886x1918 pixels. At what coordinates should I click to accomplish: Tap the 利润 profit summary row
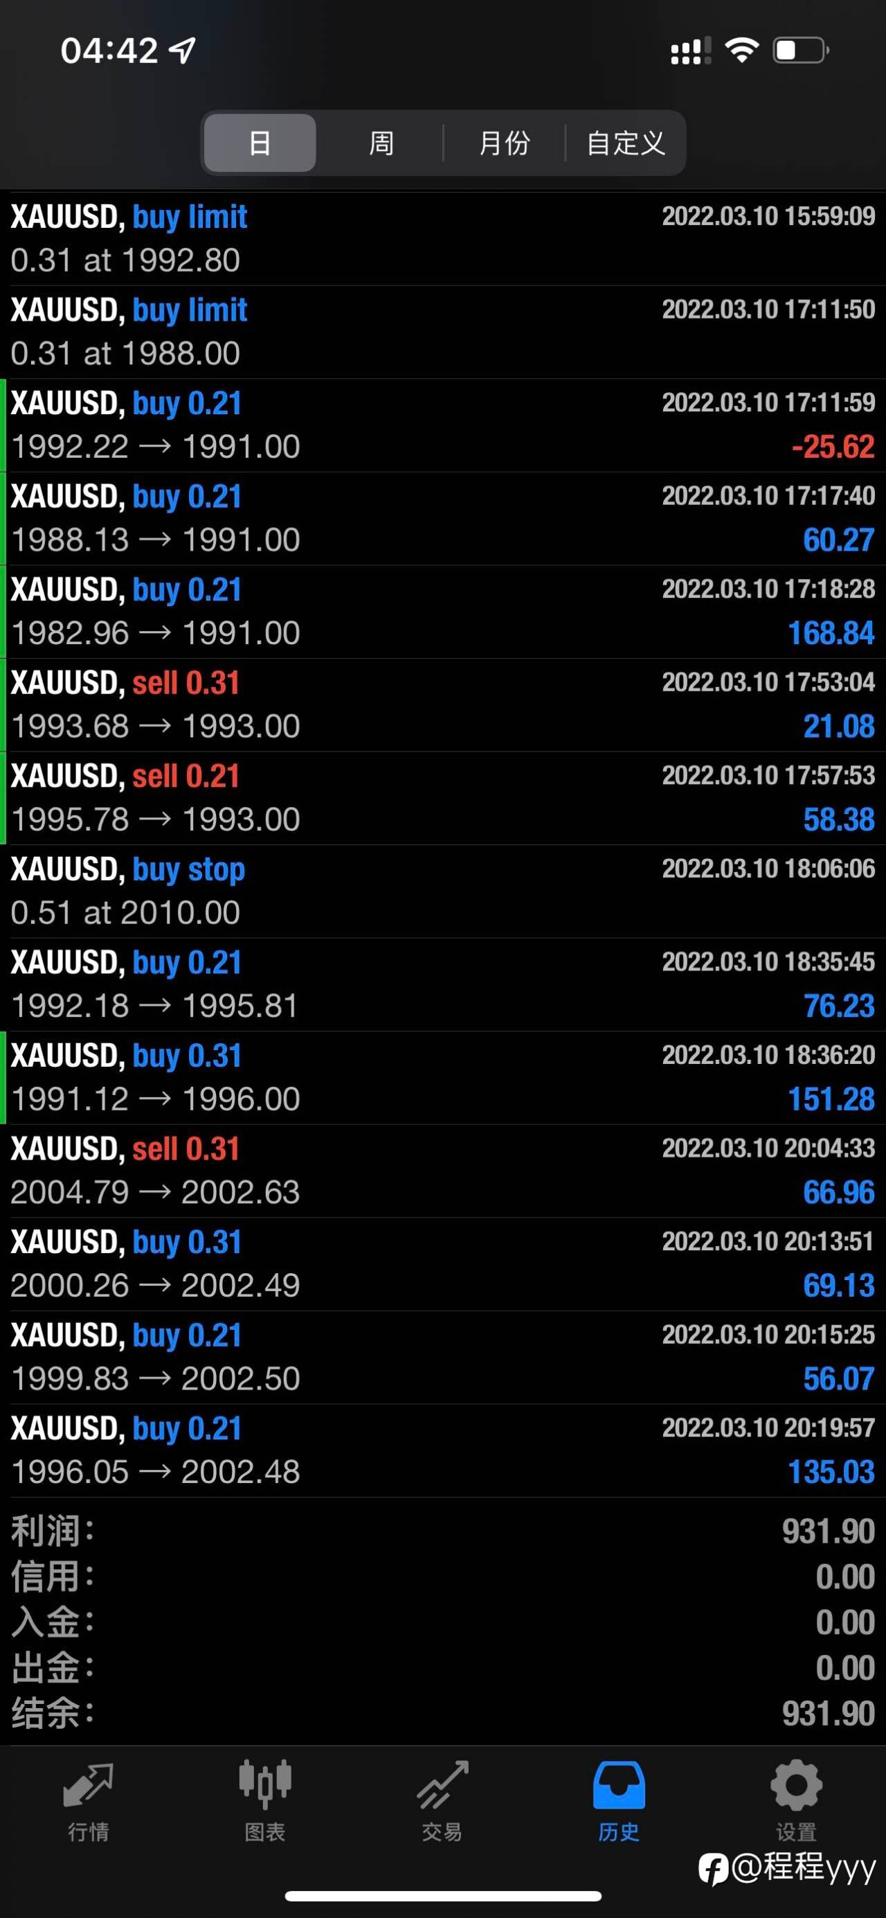coord(442,1531)
